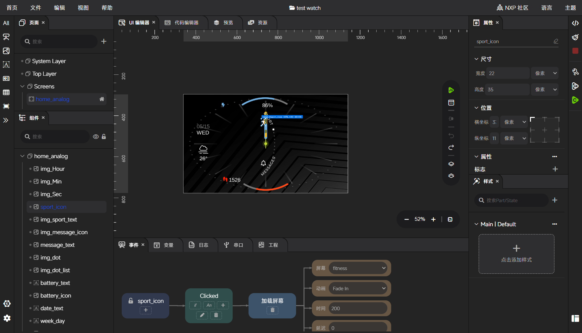Edit the Clicked event with pencil icon

click(x=202, y=315)
